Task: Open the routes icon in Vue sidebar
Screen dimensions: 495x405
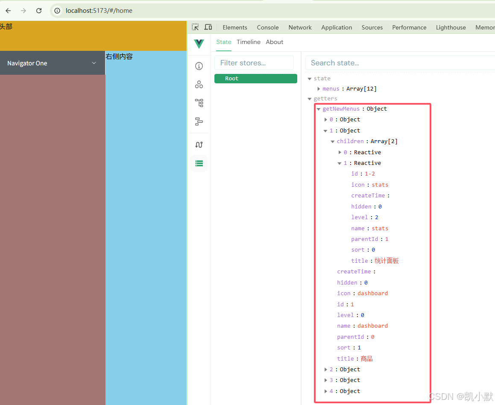Action: click(x=199, y=144)
